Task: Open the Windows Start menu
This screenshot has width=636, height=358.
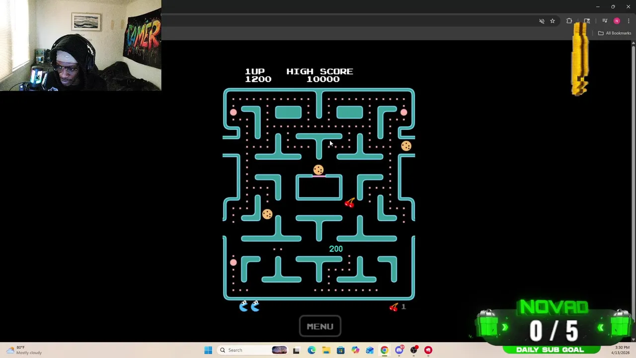Action: 208,350
